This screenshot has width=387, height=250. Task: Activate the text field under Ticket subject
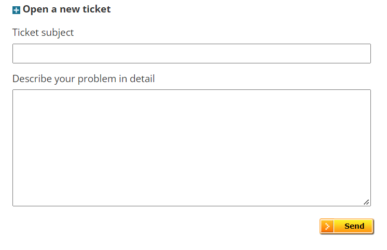191,54
